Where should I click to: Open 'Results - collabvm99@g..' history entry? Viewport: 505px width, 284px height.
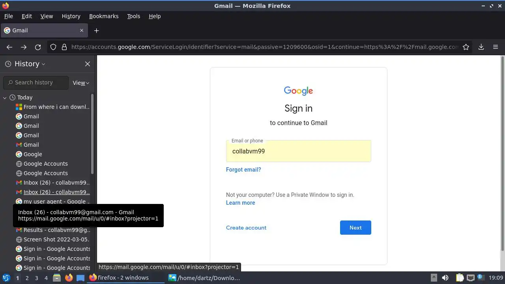click(52, 230)
